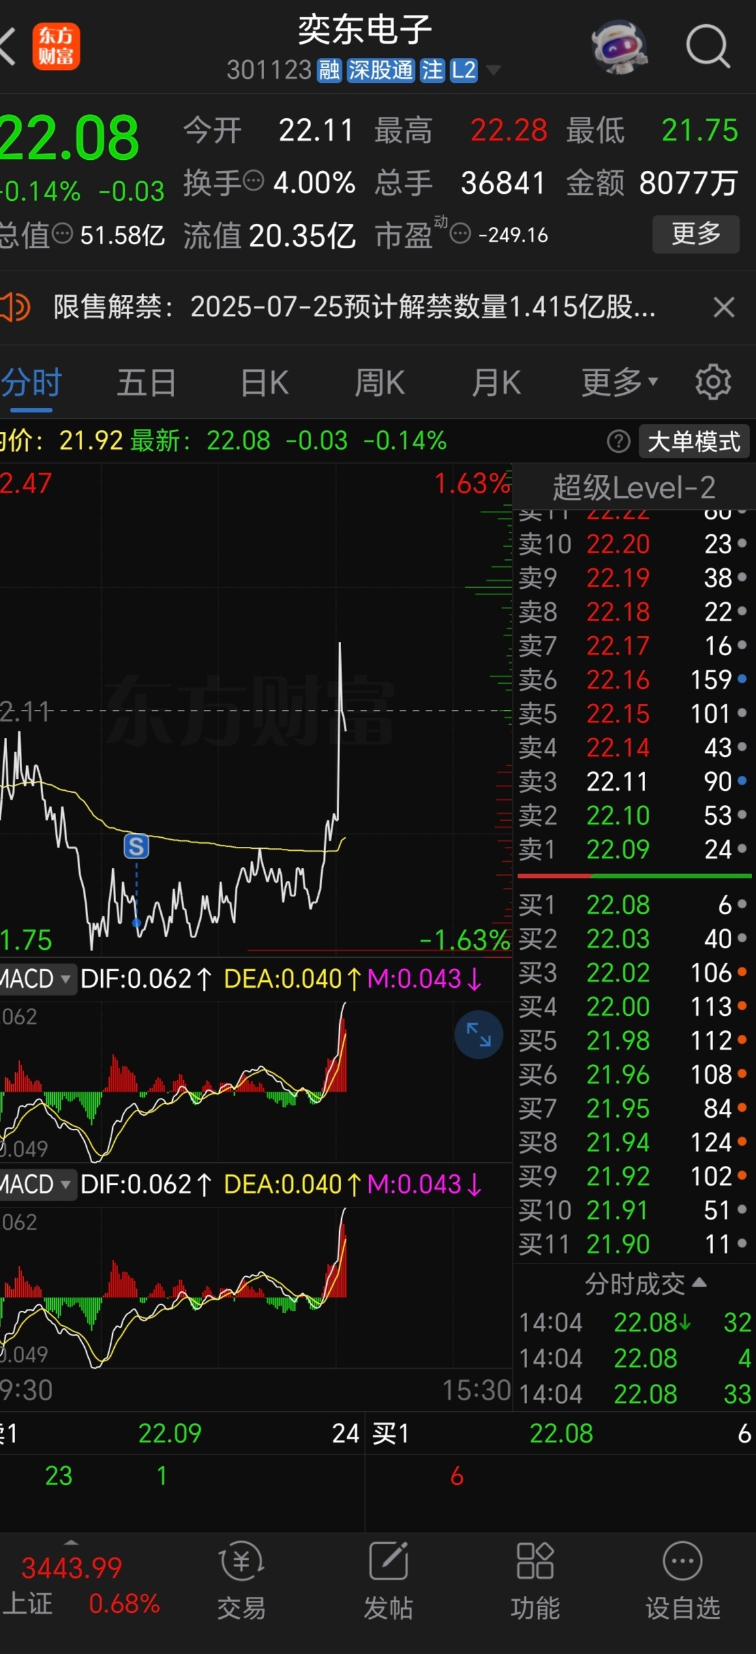
Task: Dismiss the 限售解禁 notice banner
Action: coord(724,307)
